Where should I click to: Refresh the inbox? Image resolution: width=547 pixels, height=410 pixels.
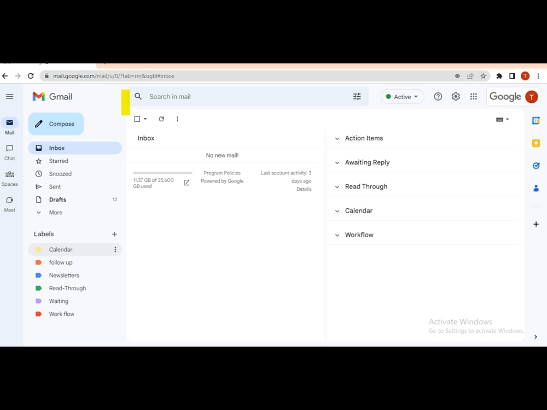[161, 119]
